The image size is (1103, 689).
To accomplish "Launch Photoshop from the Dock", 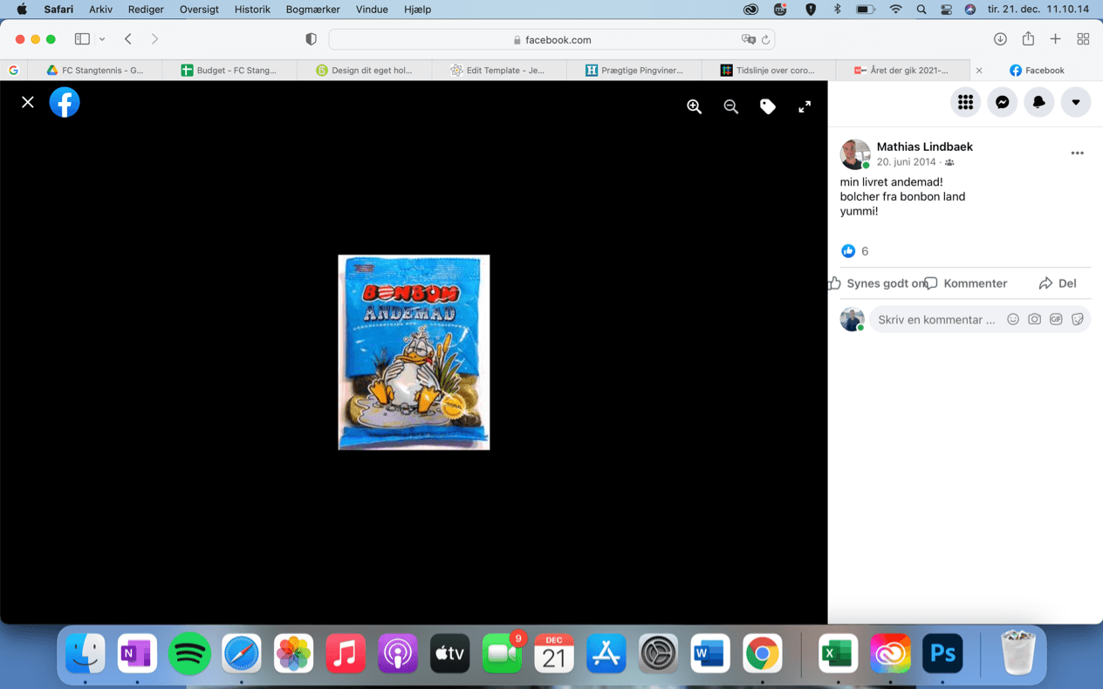I will (x=942, y=653).
